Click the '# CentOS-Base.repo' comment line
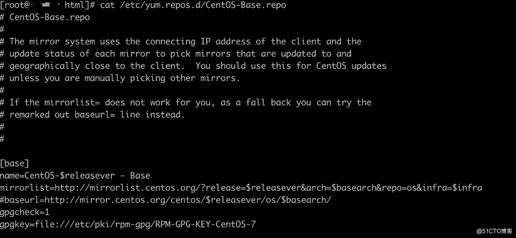 tap(45, 17)
